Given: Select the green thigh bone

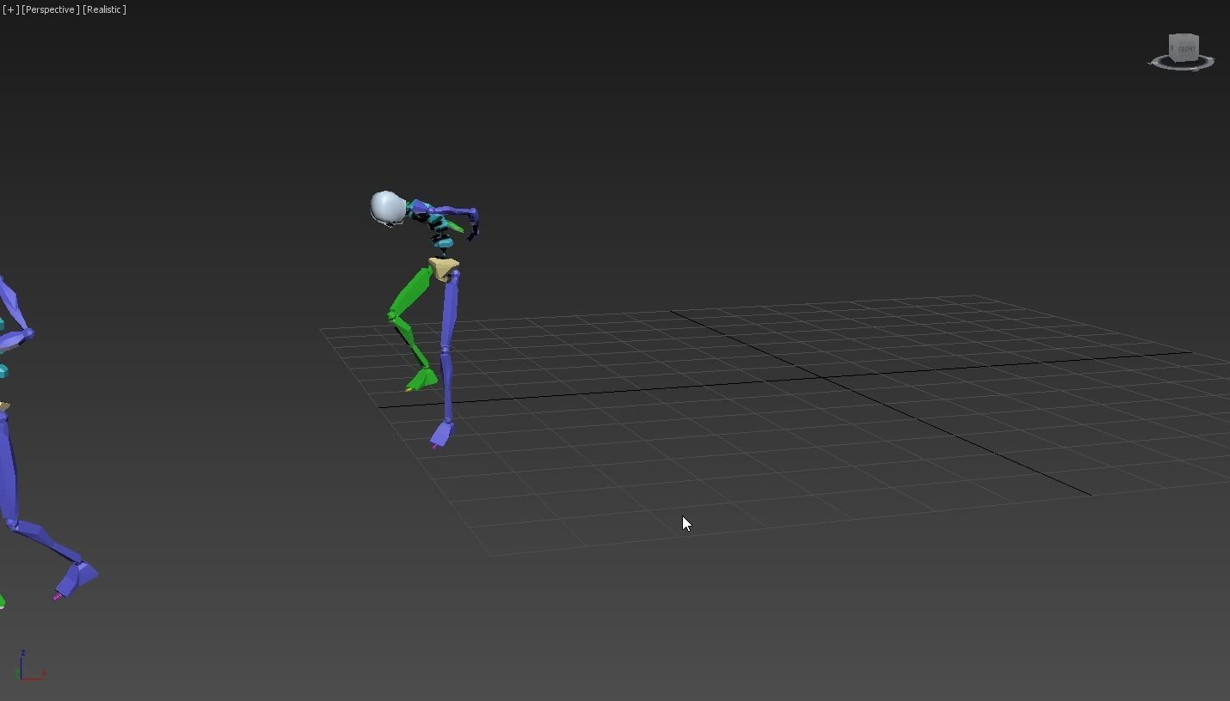Looking at the screenshot, I should click(410, 290).
